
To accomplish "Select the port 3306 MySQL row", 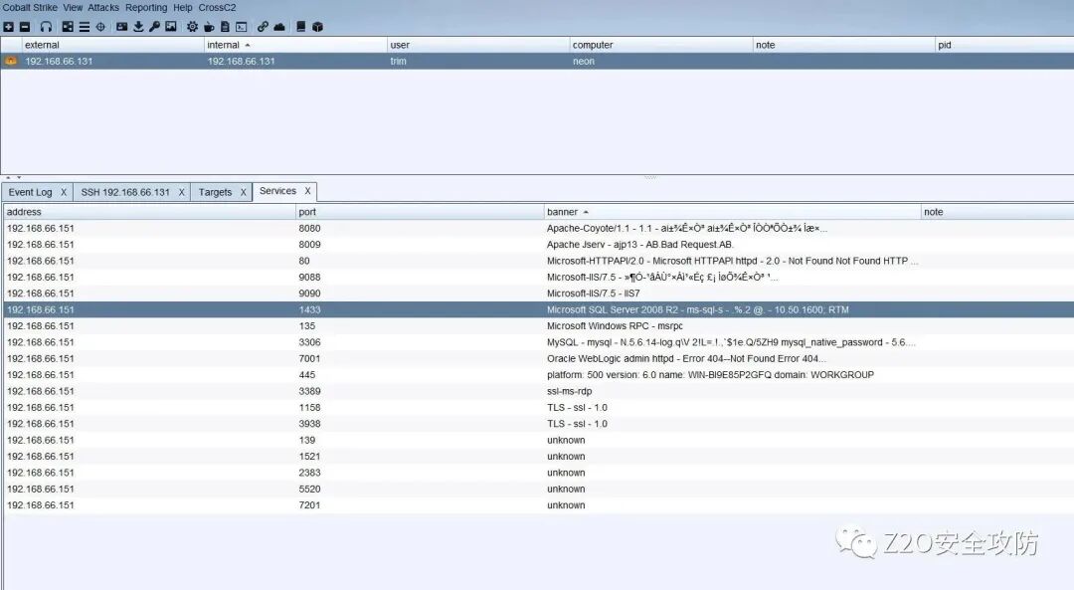I will click(538, 342).
